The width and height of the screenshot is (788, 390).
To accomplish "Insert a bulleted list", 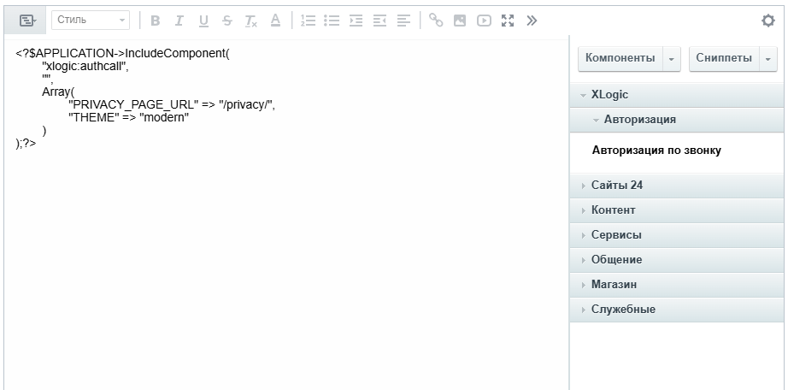I will 332,20.
